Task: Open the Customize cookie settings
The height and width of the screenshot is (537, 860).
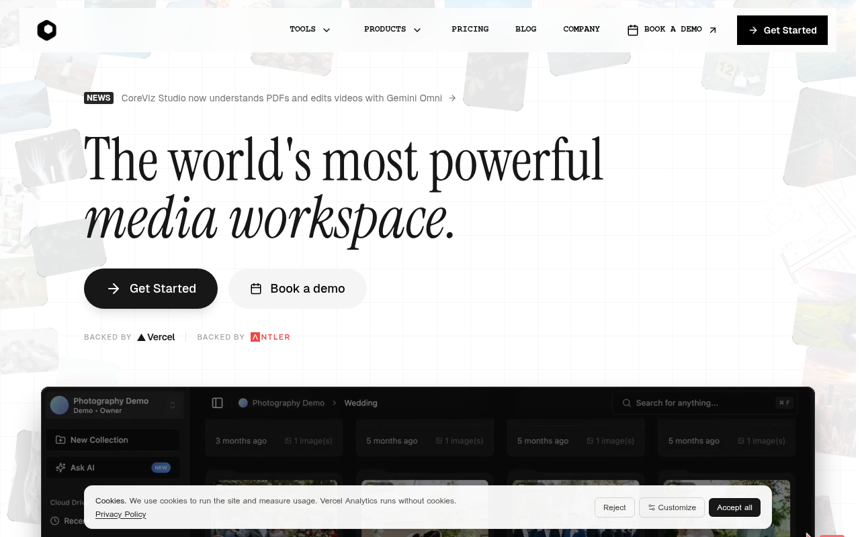Action: click(x=672, y=507)
